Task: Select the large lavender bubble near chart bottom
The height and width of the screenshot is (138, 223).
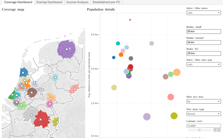Action: [147, 117]
